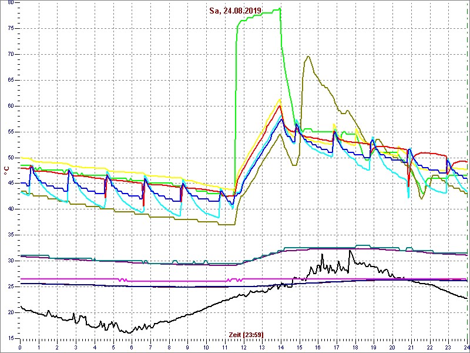This screenshot has height=353, width=470.
Task: Pick the 45 label on the temperature axis
Action: pos(10,184)
